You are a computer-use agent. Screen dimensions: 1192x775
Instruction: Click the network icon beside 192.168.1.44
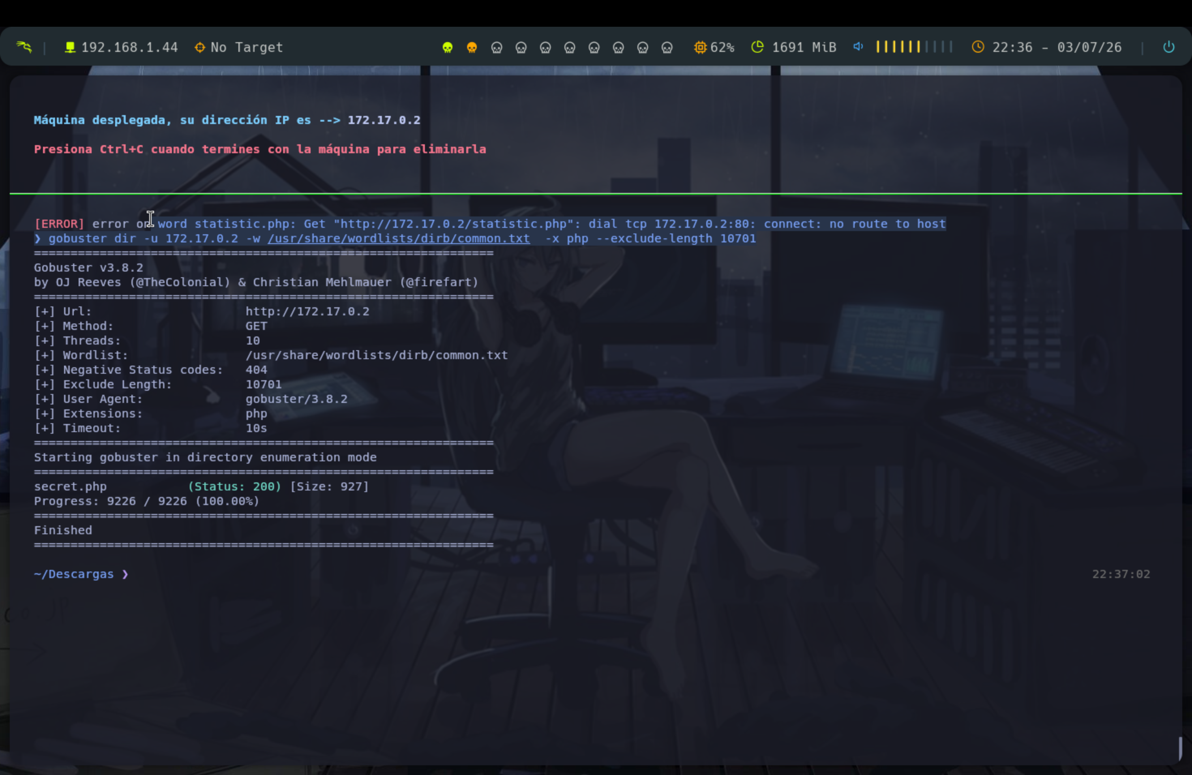click(x=70, y=47)
